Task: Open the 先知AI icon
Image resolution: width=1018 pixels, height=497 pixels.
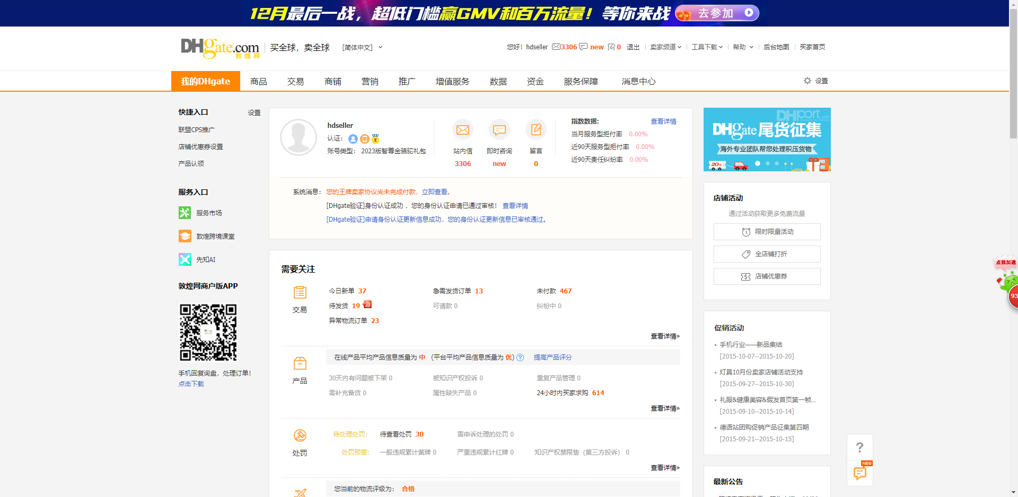Action: [185, 259]
